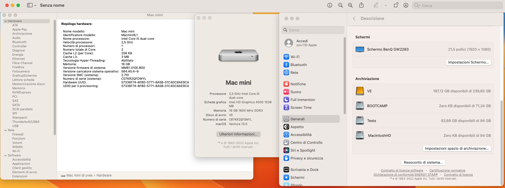Click the Ulteriori informazioni button
Screen dimensions: 505x188
239,134
